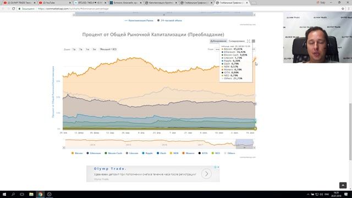Click the back-to-top arrow button

(343, 185)
